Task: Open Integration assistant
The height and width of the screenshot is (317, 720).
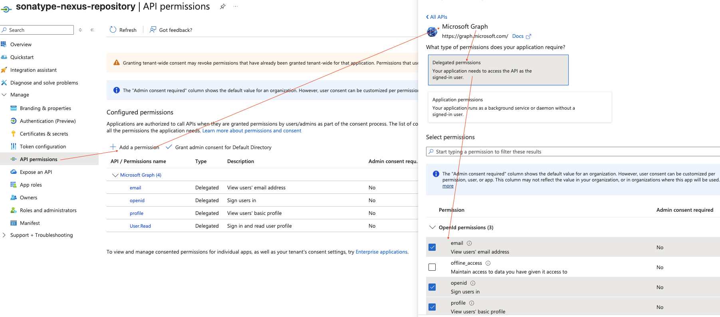Action: click(x=34, y=70)
